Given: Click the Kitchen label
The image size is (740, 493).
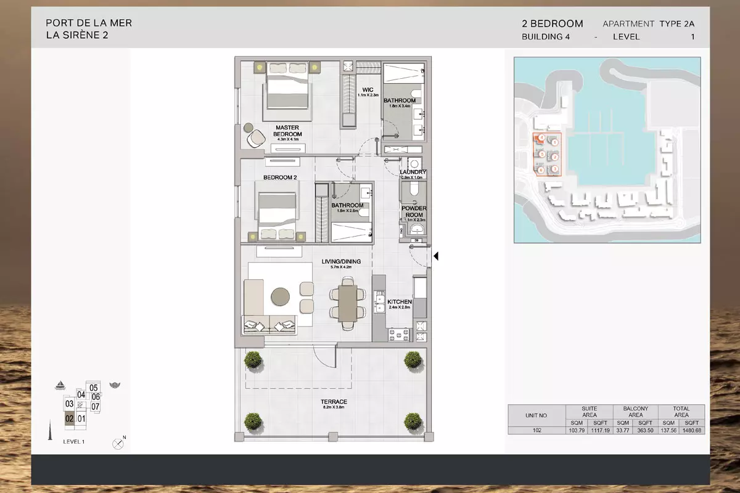Looking at the screenshot, I should [399, 302].
